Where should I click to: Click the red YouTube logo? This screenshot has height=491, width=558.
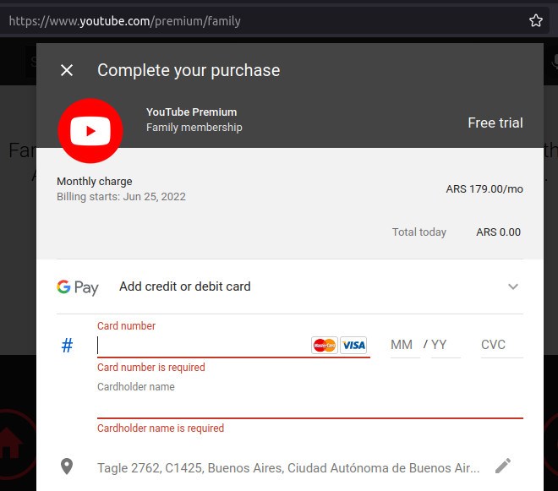coord(90,130)
